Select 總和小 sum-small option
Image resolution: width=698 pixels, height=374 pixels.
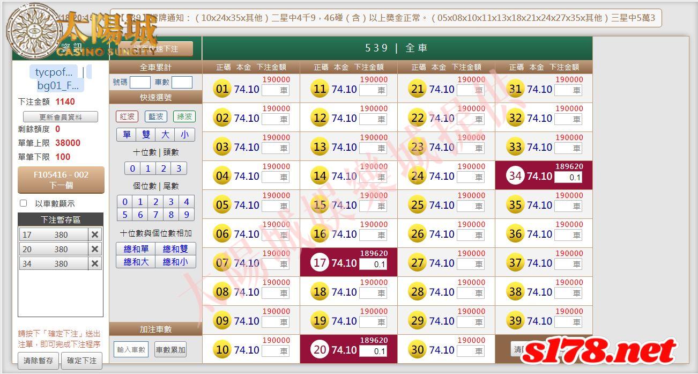point(175,262)
